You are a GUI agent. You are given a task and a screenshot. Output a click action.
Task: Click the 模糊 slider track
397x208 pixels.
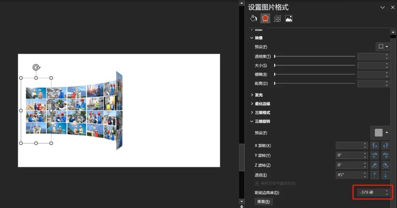click(315, 74)
